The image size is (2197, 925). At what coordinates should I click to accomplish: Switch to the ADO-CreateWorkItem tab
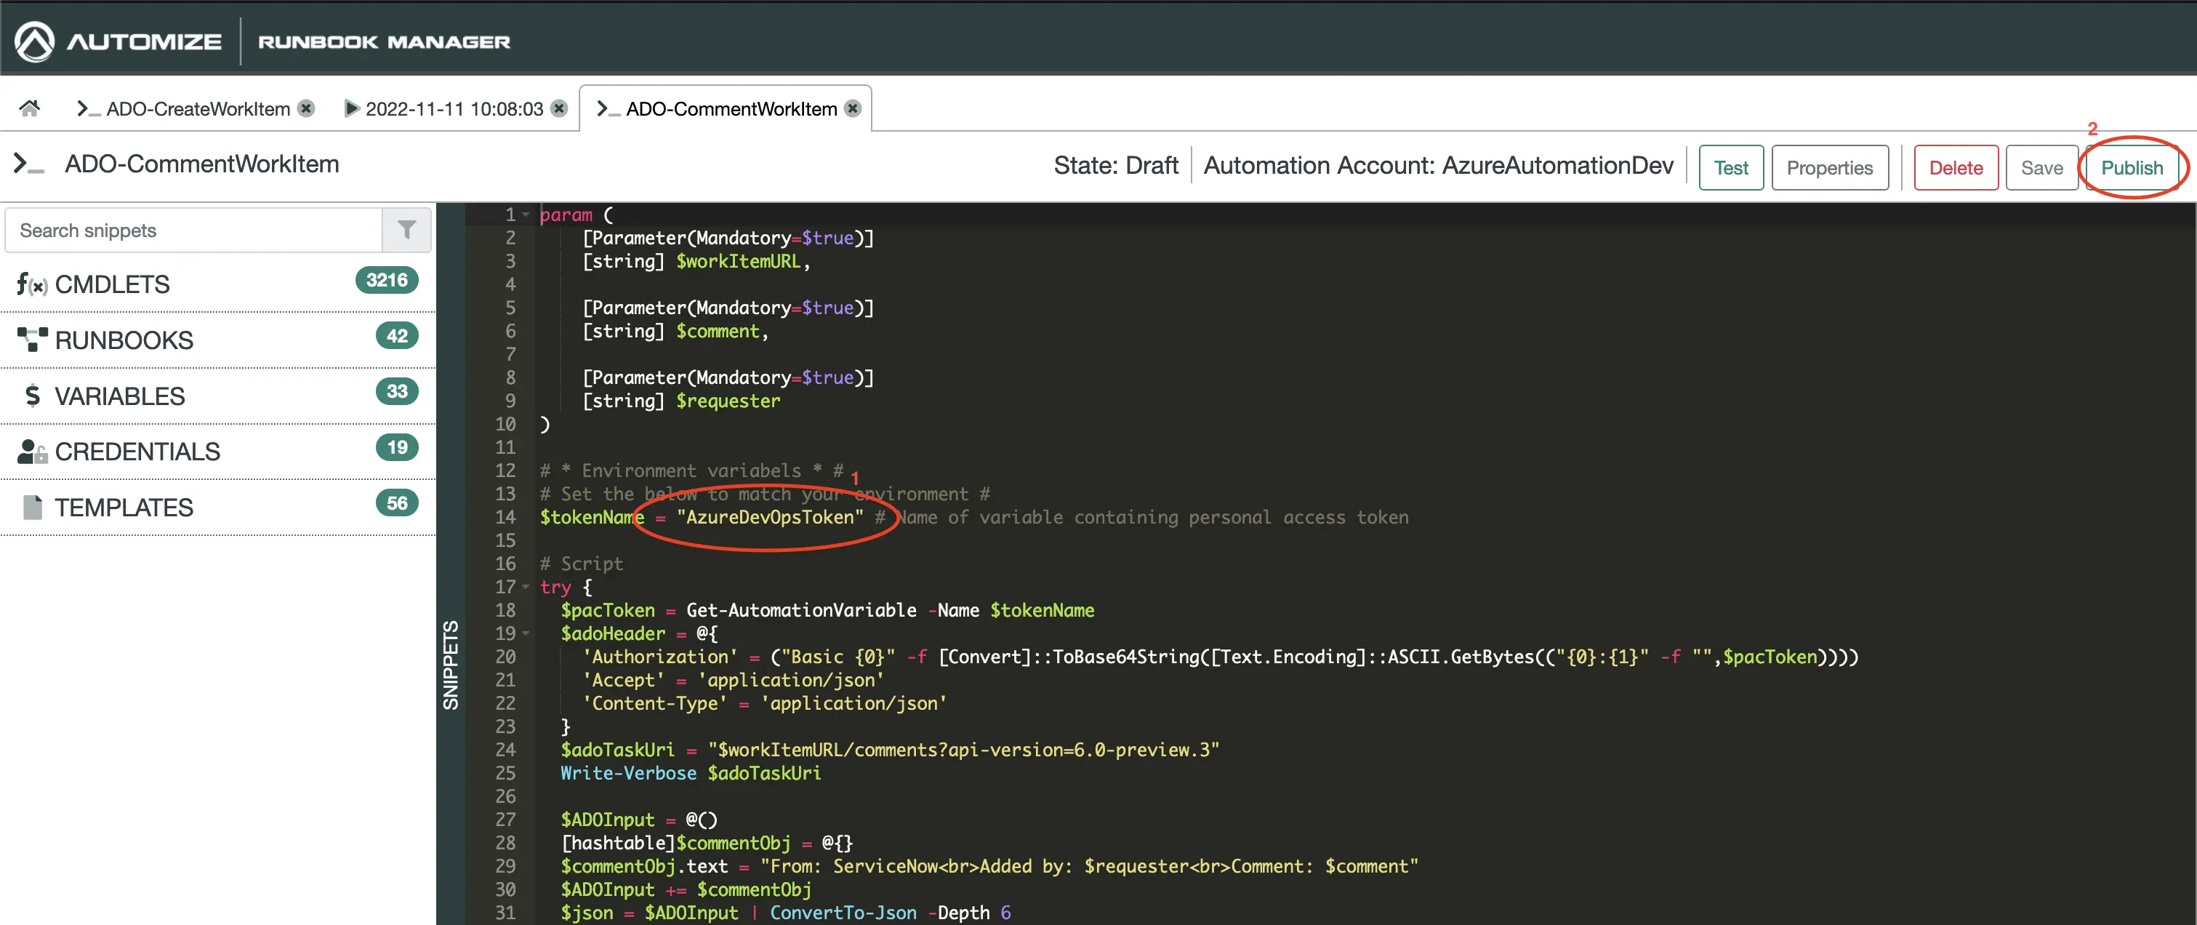click(197, 108)
